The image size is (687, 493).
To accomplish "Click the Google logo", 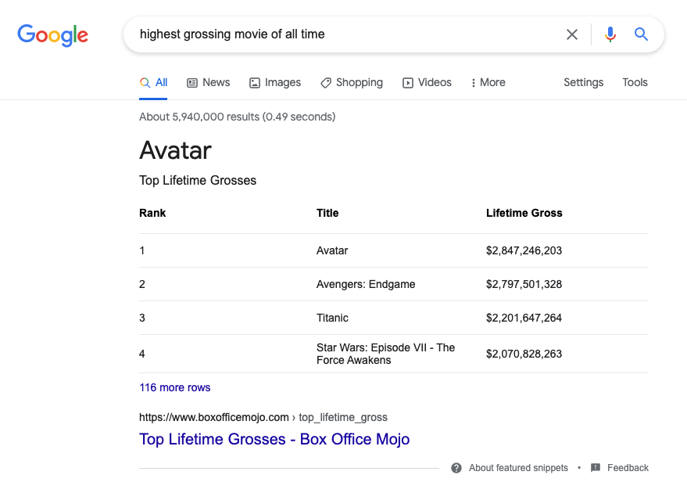I will point(52,35).
